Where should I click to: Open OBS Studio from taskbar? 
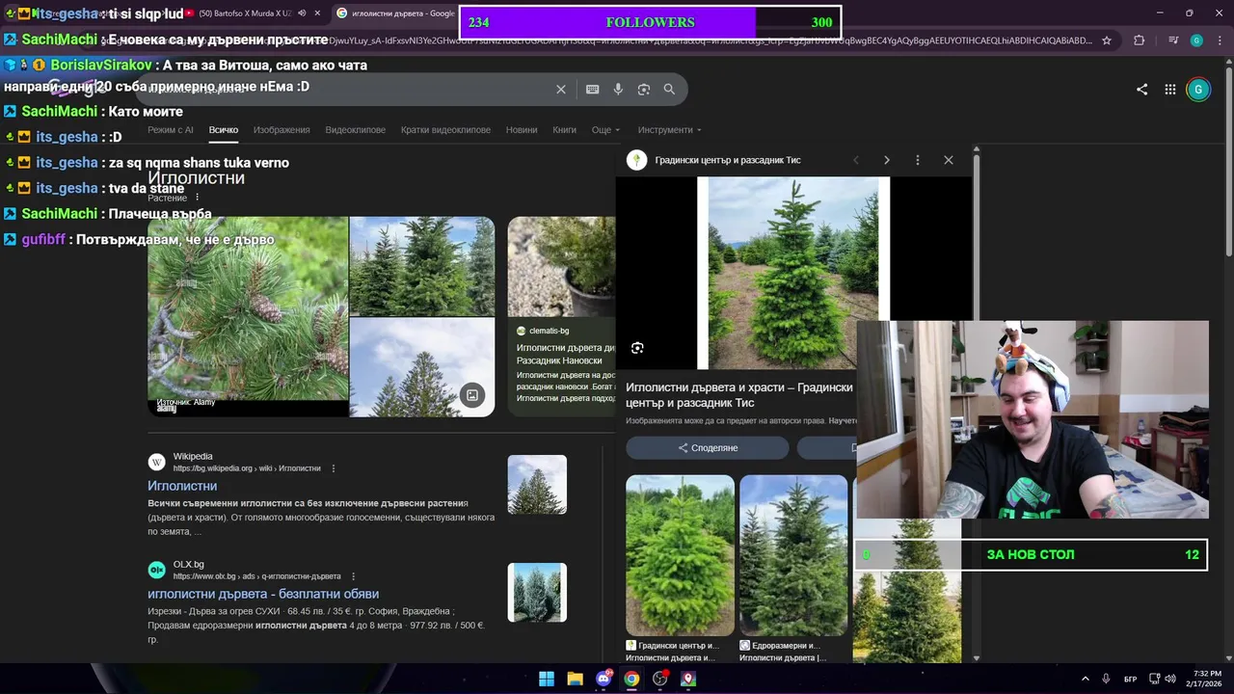point(660,679)
